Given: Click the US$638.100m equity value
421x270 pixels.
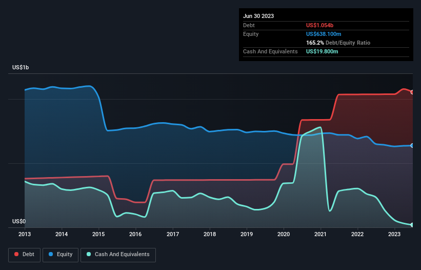Looking at the screenshot, I should pos(324,34).
